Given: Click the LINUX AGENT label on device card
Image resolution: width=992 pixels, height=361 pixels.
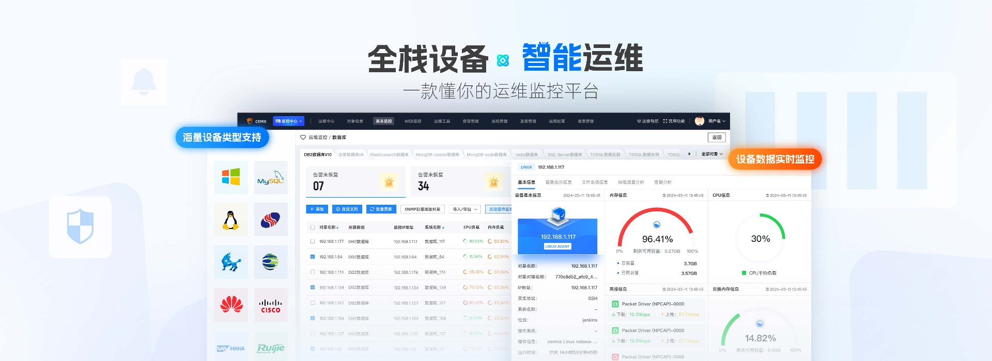Looking at the screenshot, I should [x=557, y=247].
